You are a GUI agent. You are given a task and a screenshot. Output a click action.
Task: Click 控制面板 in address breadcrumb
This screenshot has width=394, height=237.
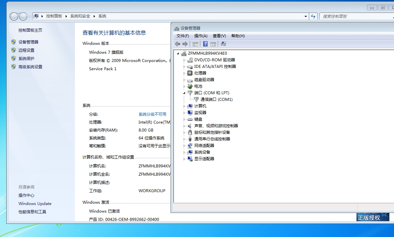[54, 16]
